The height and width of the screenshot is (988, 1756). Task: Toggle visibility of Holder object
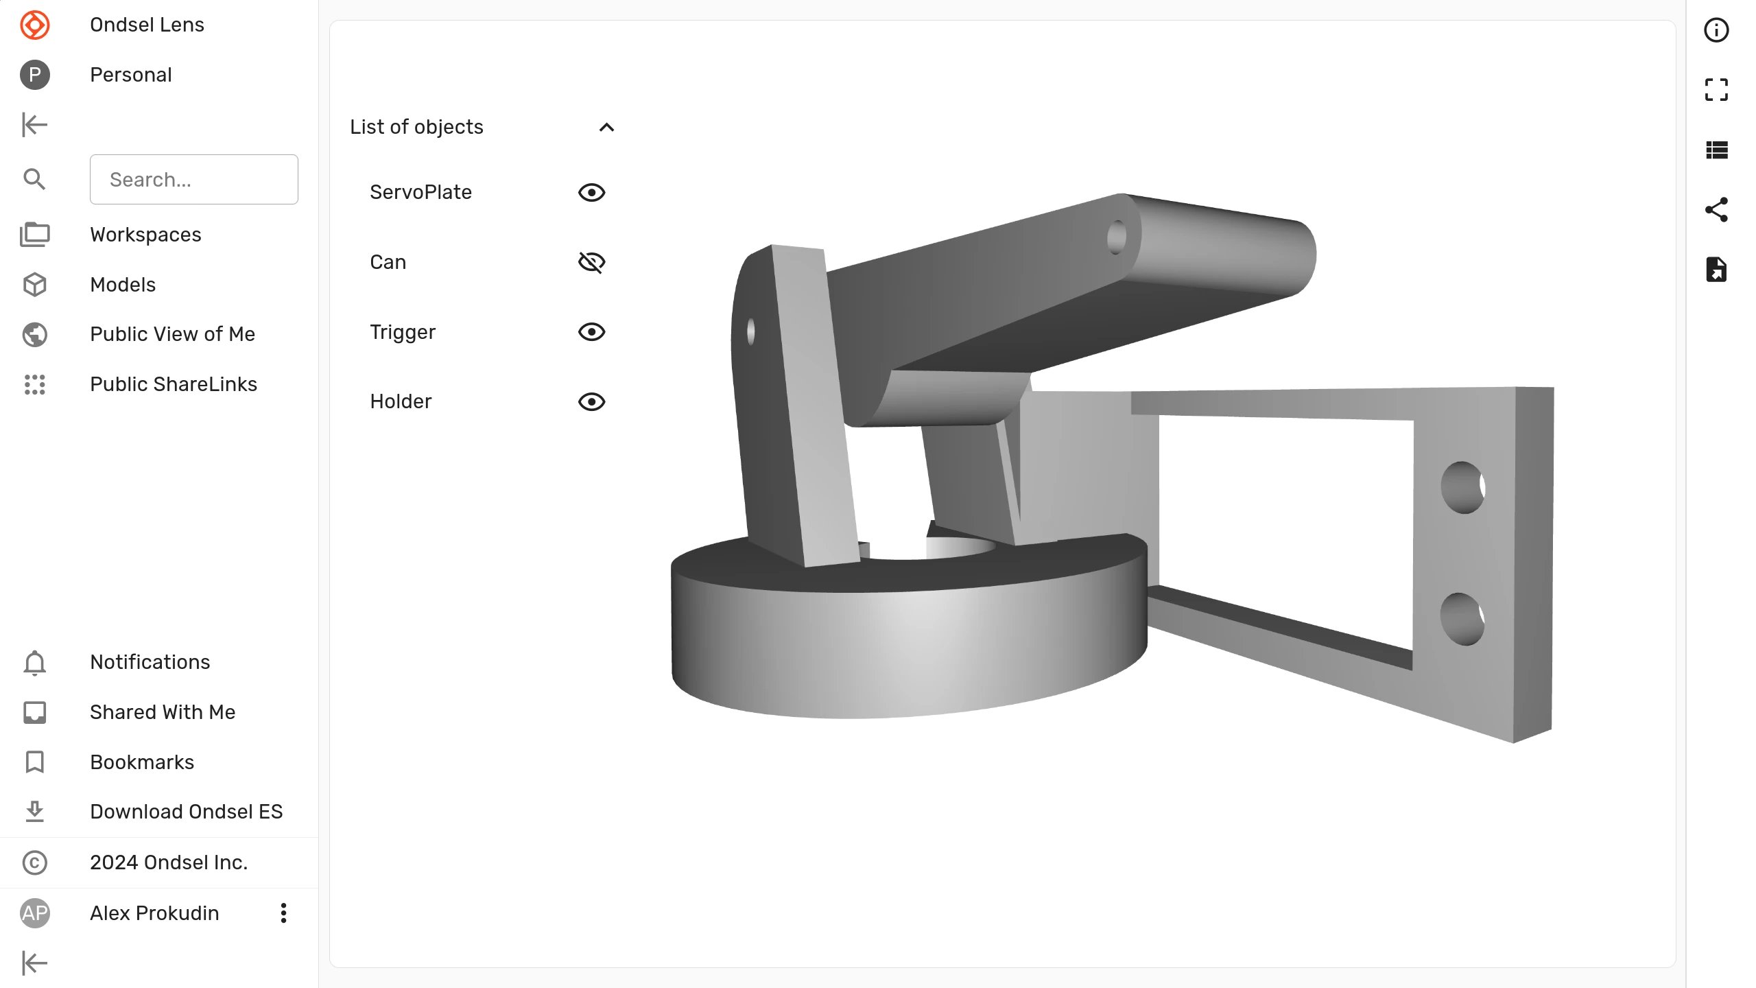point(591,401)
